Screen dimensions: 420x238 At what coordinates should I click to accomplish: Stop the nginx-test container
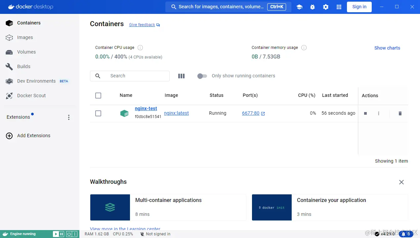[x=365, y=113]
